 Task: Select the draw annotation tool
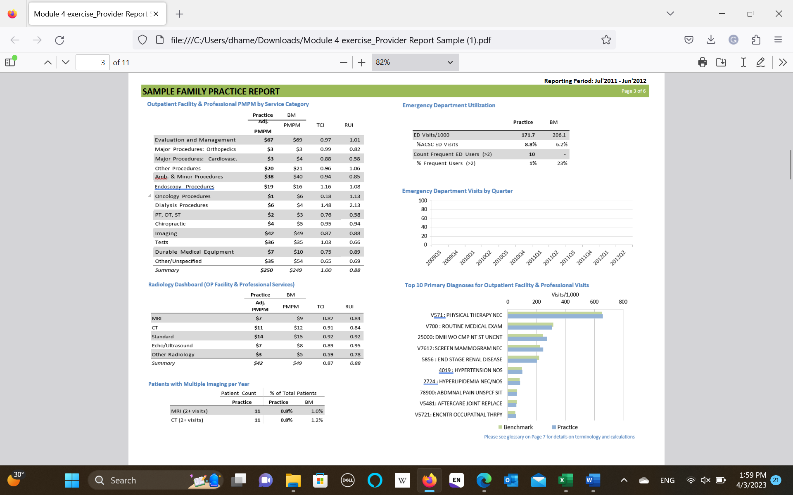[x=760, y=62]
